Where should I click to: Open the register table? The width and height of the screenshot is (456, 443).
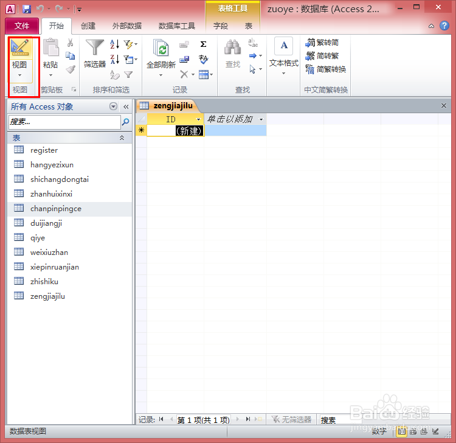(x=69, y=150)
